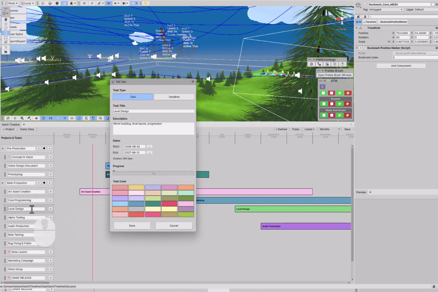Screen dimensions: 438x292
Task: Open the Months zoom dropdown
Action: (x=330, y=129)
